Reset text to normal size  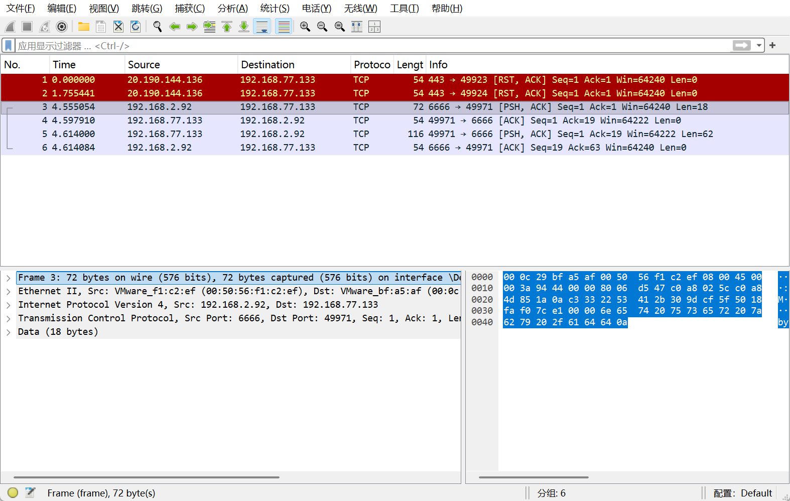340,27
